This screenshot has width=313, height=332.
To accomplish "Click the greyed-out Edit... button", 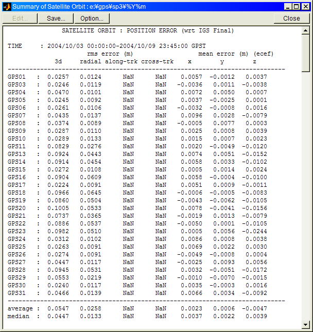I will pyautogui.click(x=20, y=18).
